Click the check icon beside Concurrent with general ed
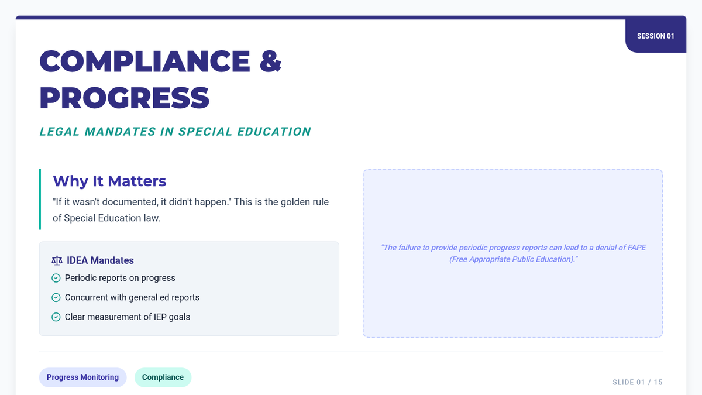 (56, 297)
